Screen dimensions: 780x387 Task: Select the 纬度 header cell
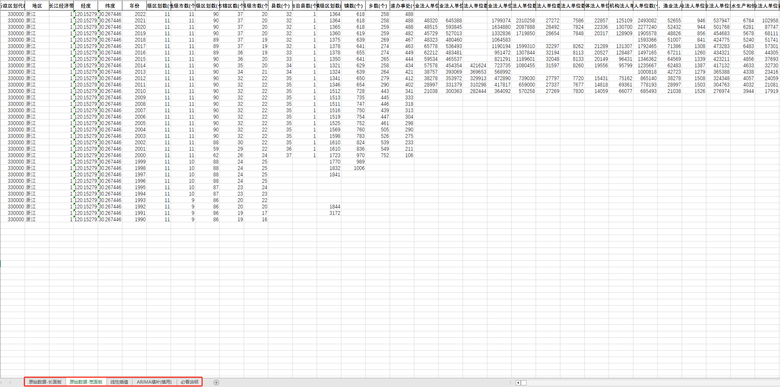point(110,6)
